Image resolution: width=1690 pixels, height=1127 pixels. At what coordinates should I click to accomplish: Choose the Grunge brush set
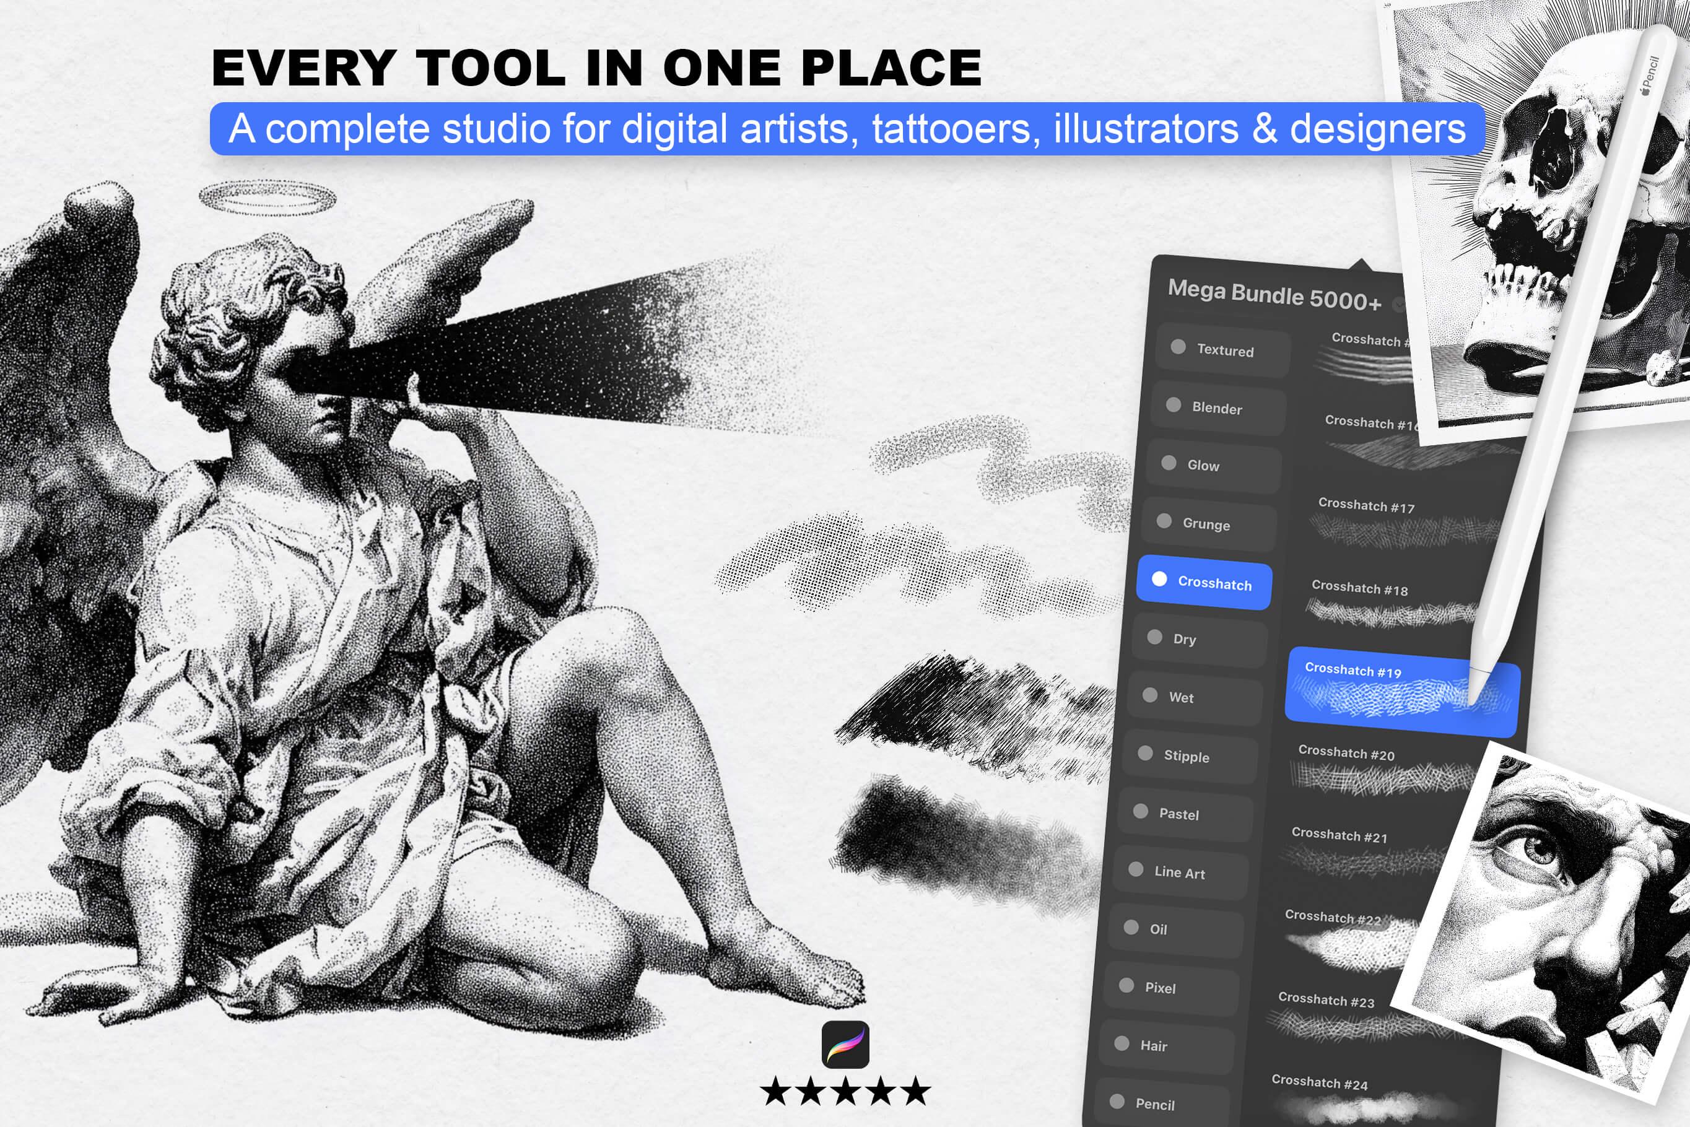tap(1209, 523)
